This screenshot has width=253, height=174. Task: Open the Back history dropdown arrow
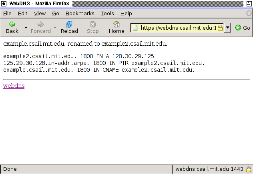[26, 28]
